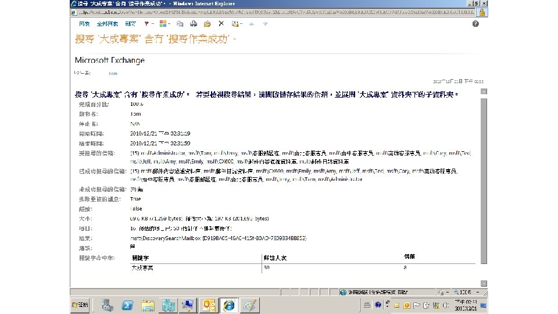Click the printer icon in toolbar
558x314 pixels.
coord(194,23)
